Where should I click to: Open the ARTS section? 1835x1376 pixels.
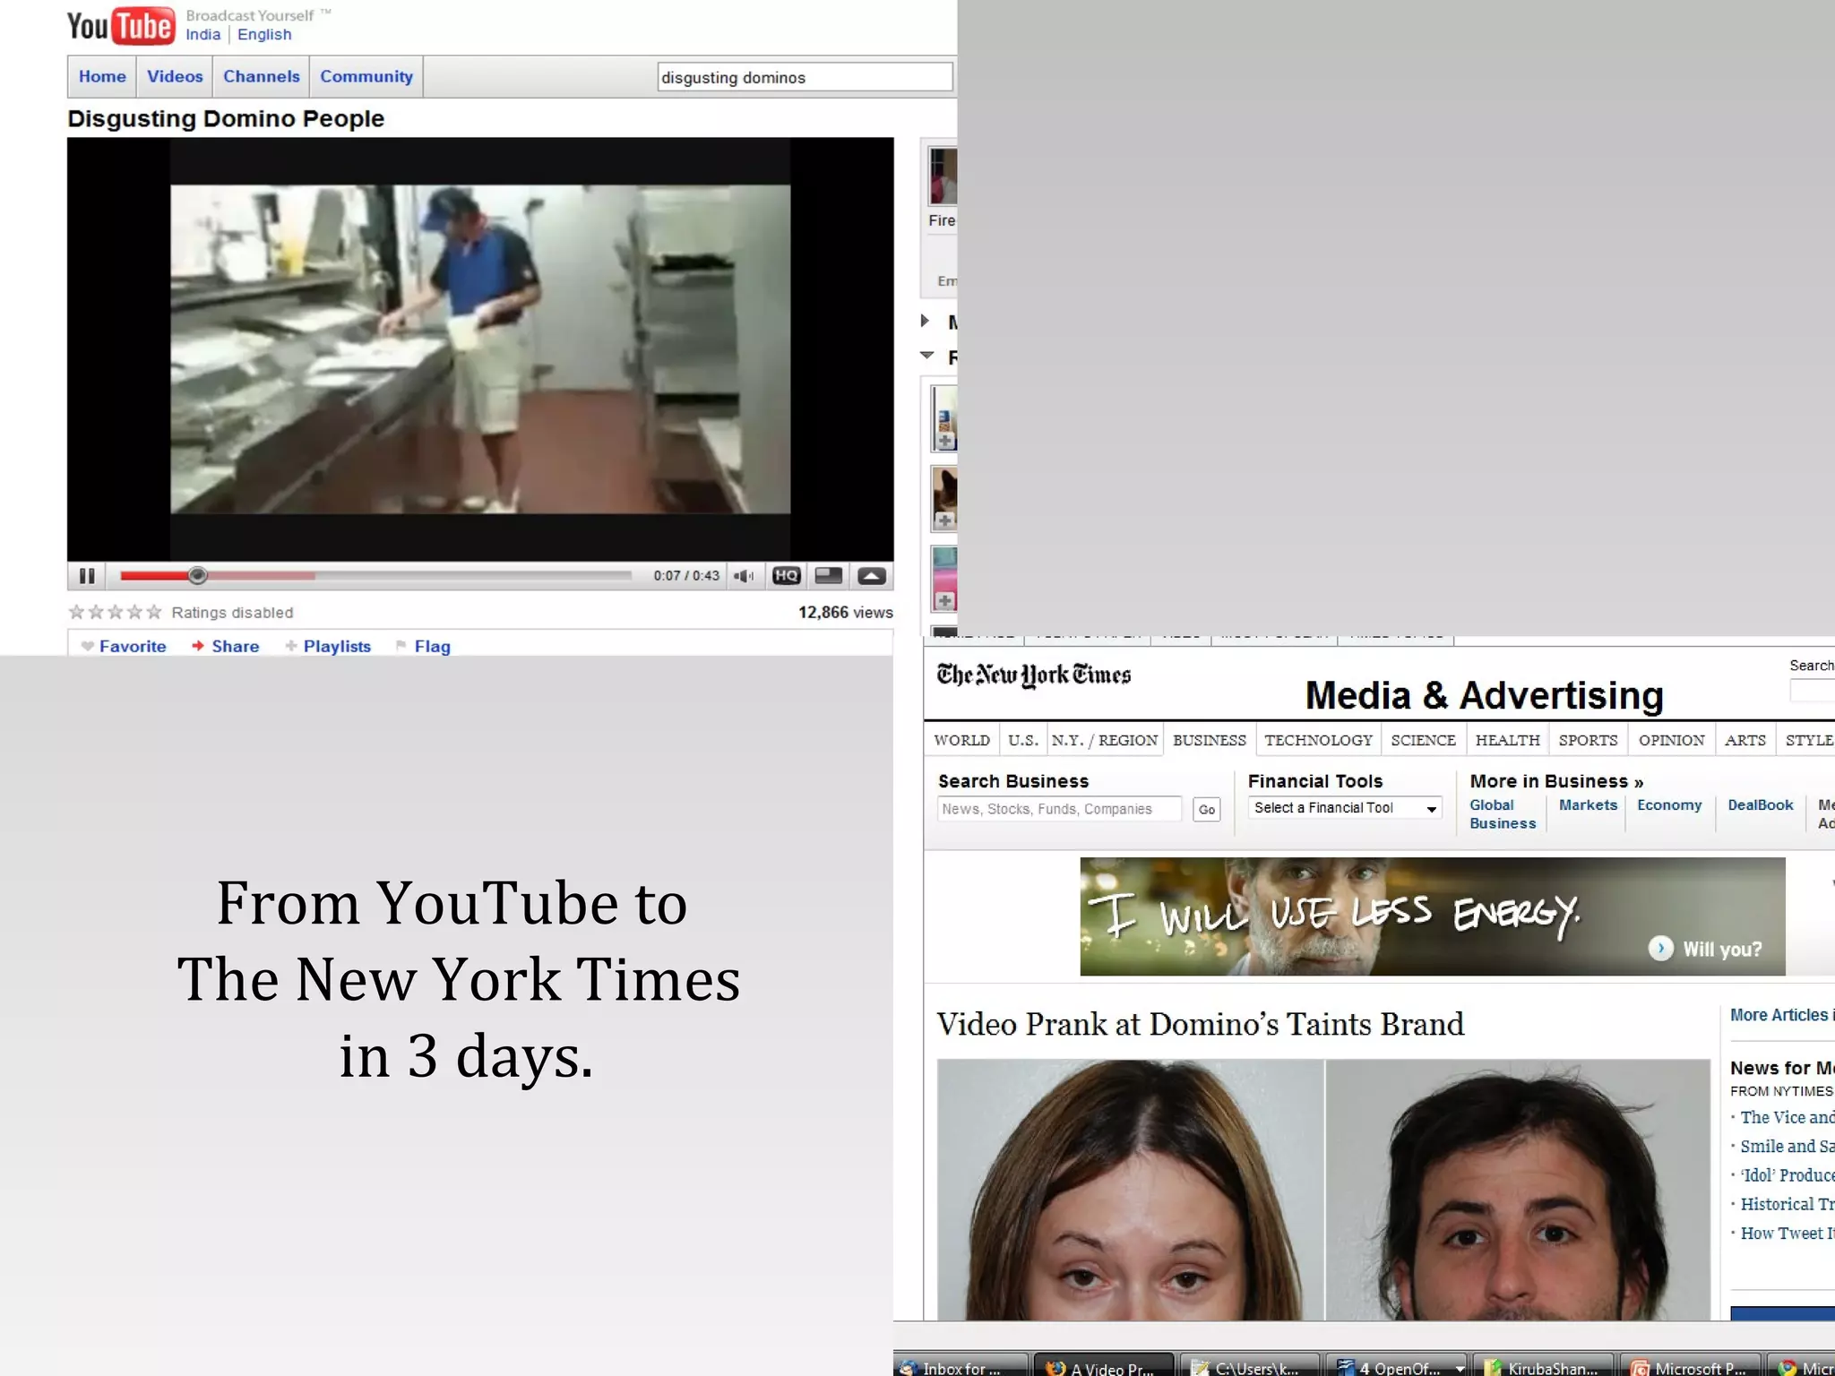click(1745, 740)
